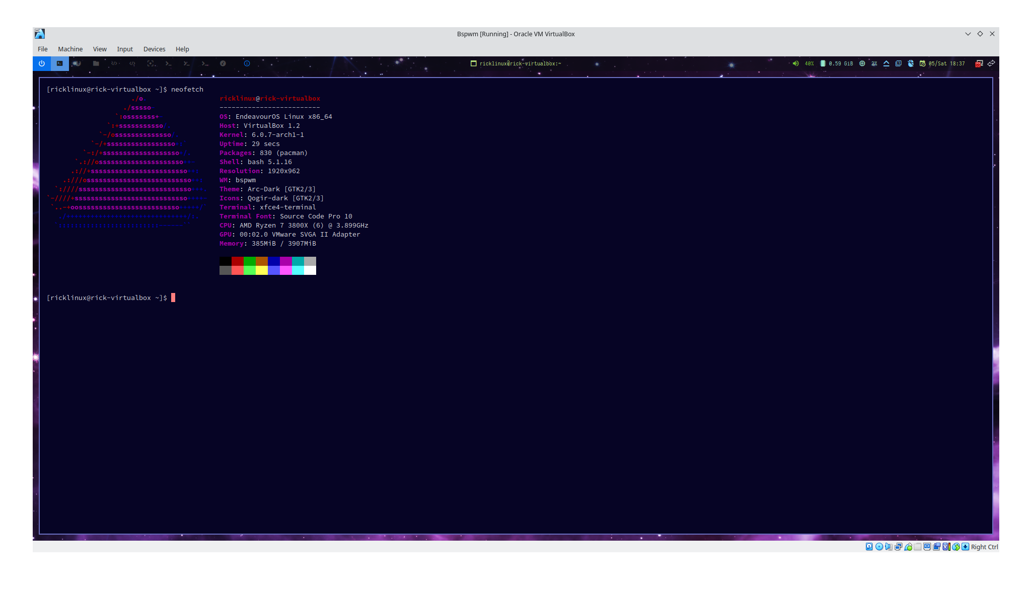Click the CPU virtualization V status icon
Screen dimensions: 1032x591
pos(946,547)
